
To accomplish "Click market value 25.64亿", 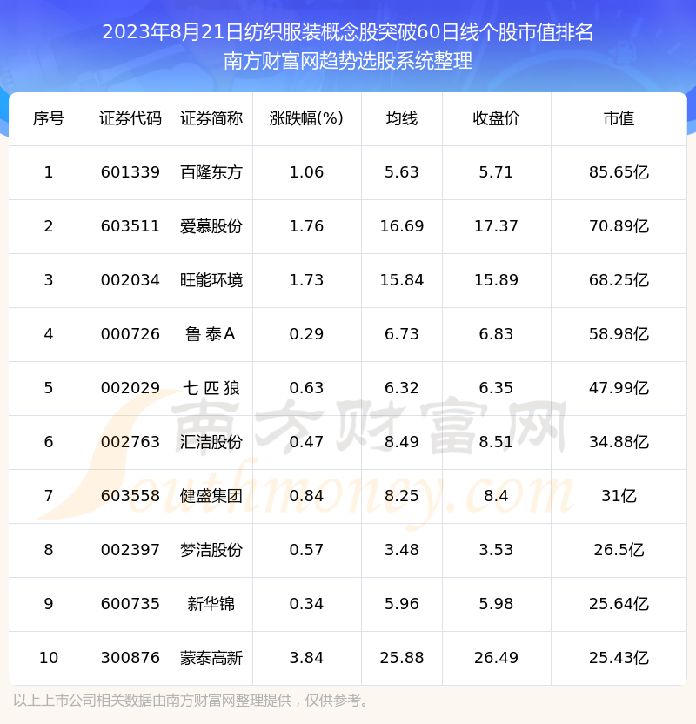I will coord(619,604).
